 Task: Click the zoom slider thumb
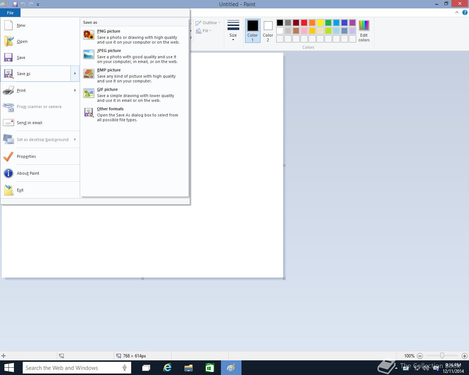(x=442, y=356)
